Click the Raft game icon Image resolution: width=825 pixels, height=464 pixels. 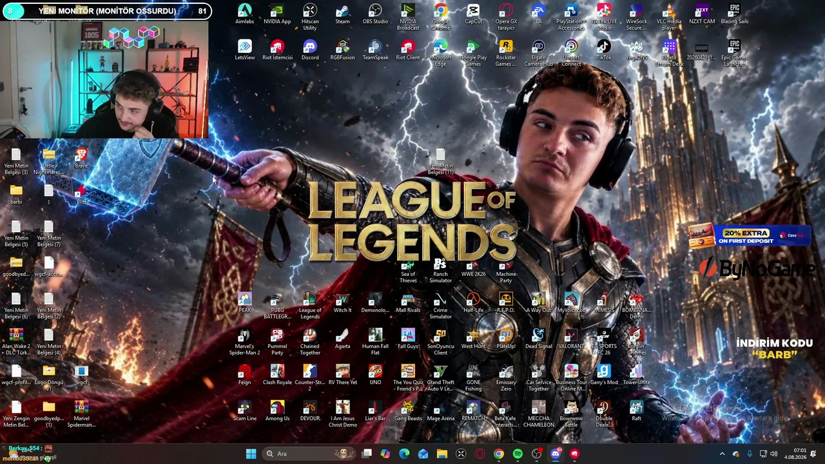(x=636, y=411)
